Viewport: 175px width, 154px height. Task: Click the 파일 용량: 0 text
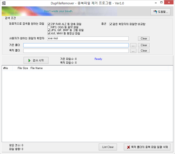click(x=16, y=149)
